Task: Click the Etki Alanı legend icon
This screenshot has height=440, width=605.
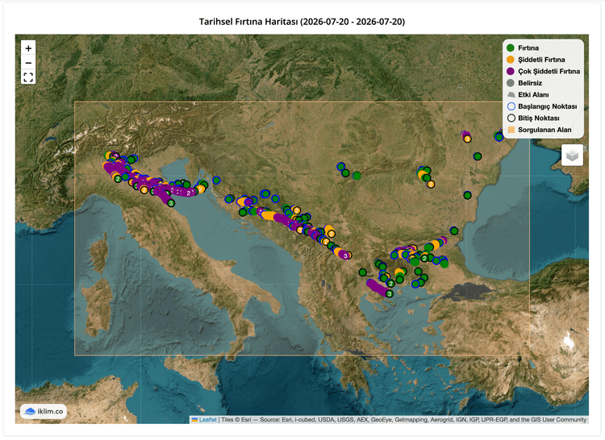Action: pos(511,94)
